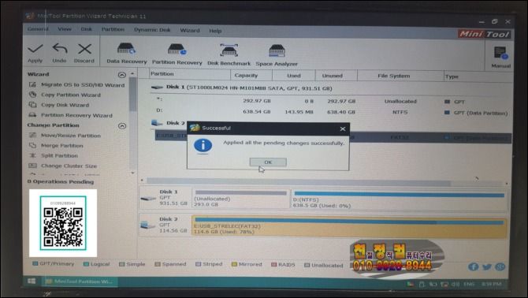Viewport: 528px width, 298px height.
Task: Collapse the Wizard section
Action: 122,74
